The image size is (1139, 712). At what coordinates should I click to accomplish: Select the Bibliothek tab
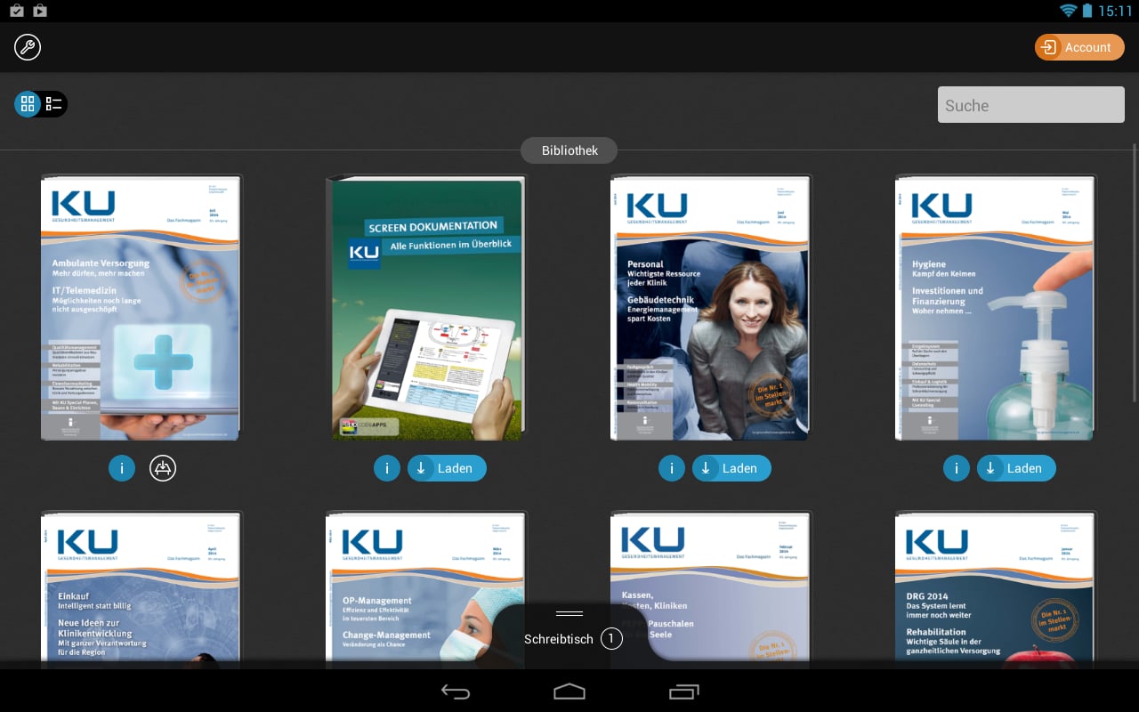(x=569, y=150)
